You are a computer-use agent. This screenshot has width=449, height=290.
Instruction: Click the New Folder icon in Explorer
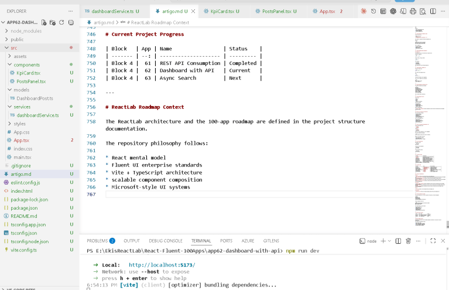point(53,22)
